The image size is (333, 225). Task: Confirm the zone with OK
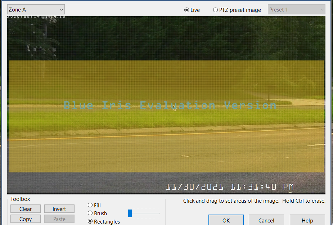point(226,220)
